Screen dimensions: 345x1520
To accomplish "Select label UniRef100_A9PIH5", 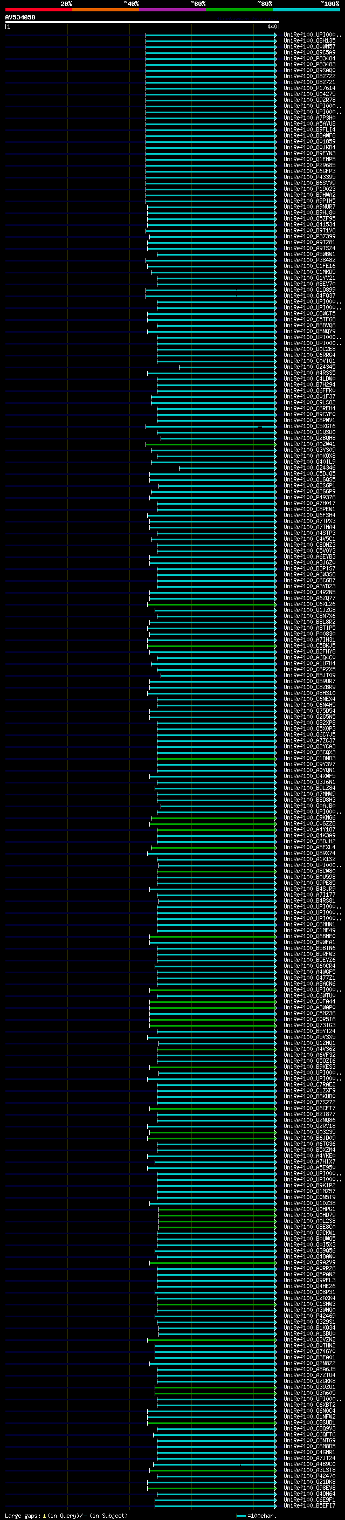I will click(309, 201).
